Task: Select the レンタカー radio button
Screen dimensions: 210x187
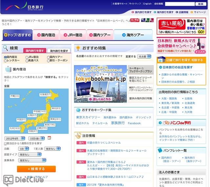Action: coord(5,61)
